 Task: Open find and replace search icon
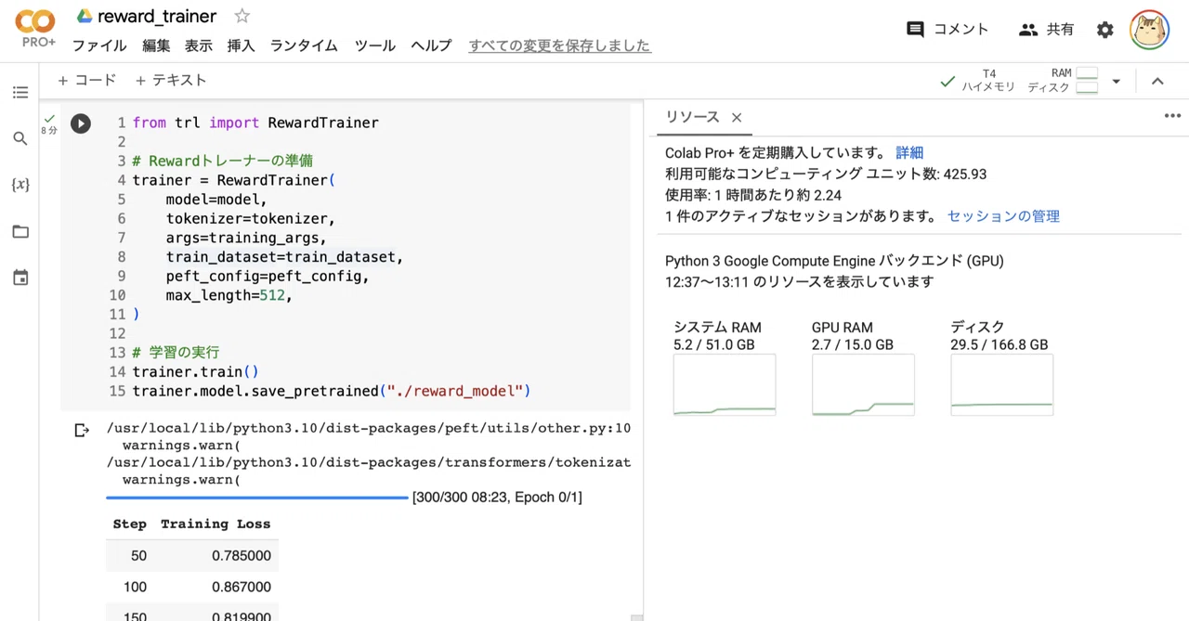click(x=20, y=138)
